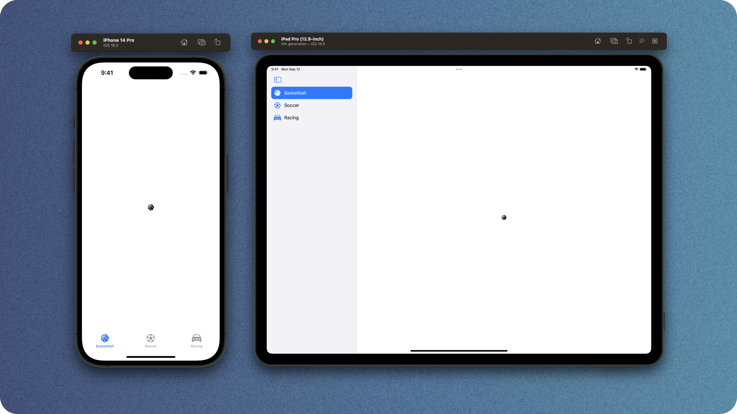Select Basketball in the iPad sidebar
Viewport: 737px width, 414px height.
click(311, 93)
